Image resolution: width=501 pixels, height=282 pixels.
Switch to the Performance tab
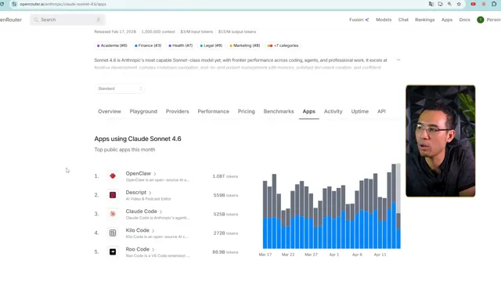click(x=214, y=111)
